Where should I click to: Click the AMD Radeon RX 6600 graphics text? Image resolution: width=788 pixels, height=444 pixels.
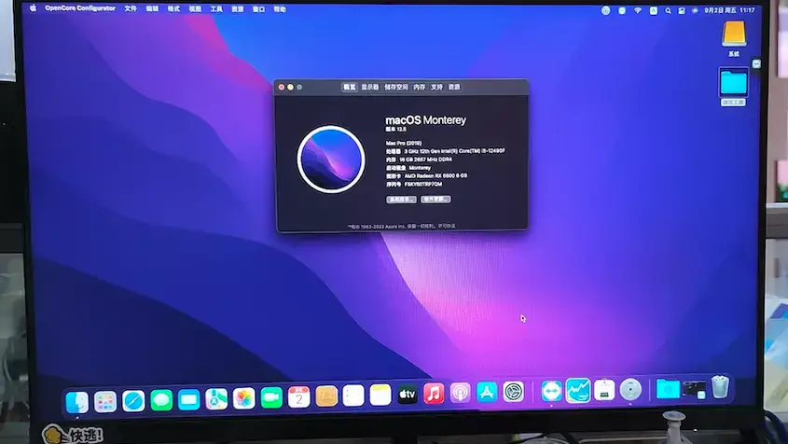[435, 175]
